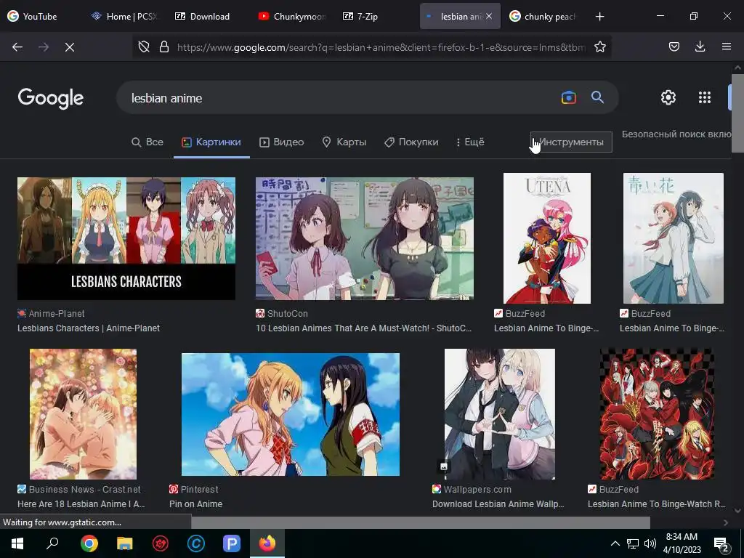Click the Google logo

[x=51, y=98]
